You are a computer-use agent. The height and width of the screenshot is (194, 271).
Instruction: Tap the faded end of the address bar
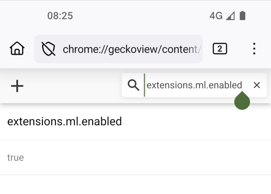(197, 49)
